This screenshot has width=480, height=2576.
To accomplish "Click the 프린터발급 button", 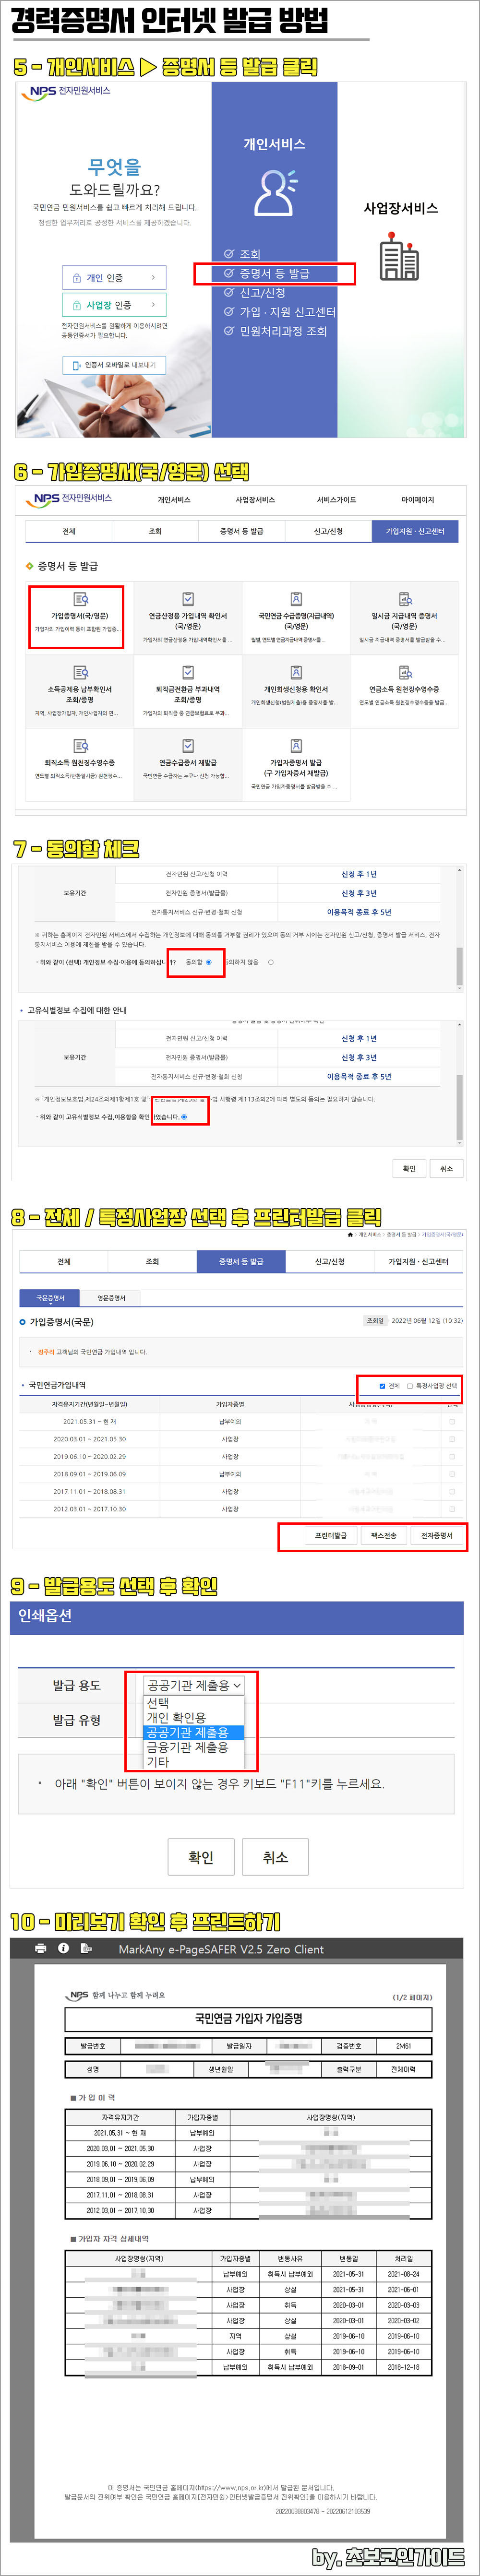I will pos(330,1535).
